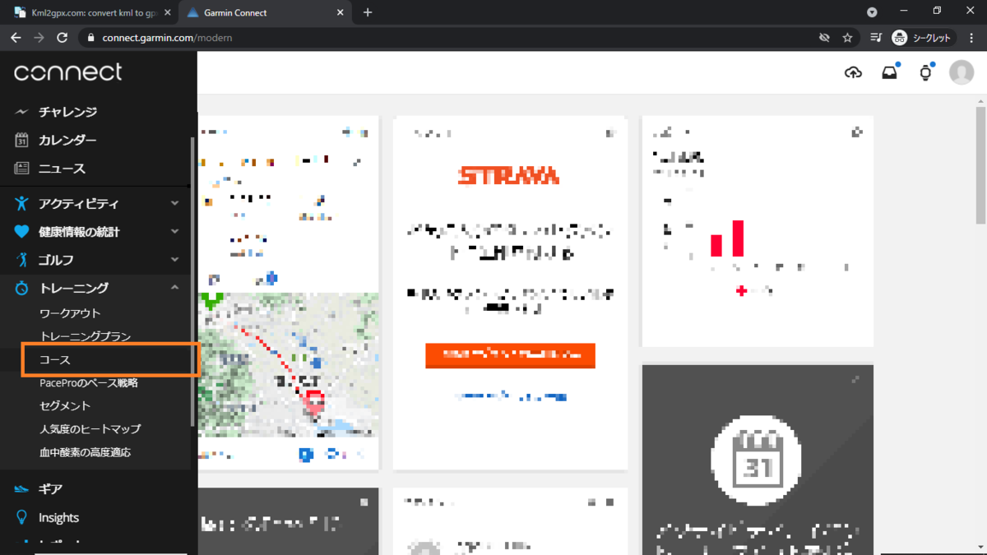
Task: Click the tab search dropdown arrow
Action: click(872, 12)
